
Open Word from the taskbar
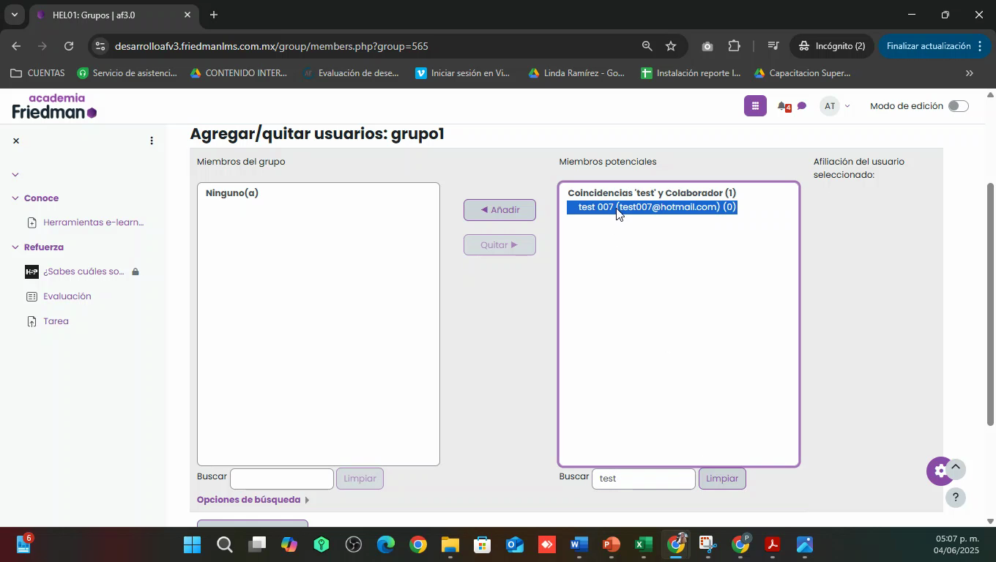579,545
